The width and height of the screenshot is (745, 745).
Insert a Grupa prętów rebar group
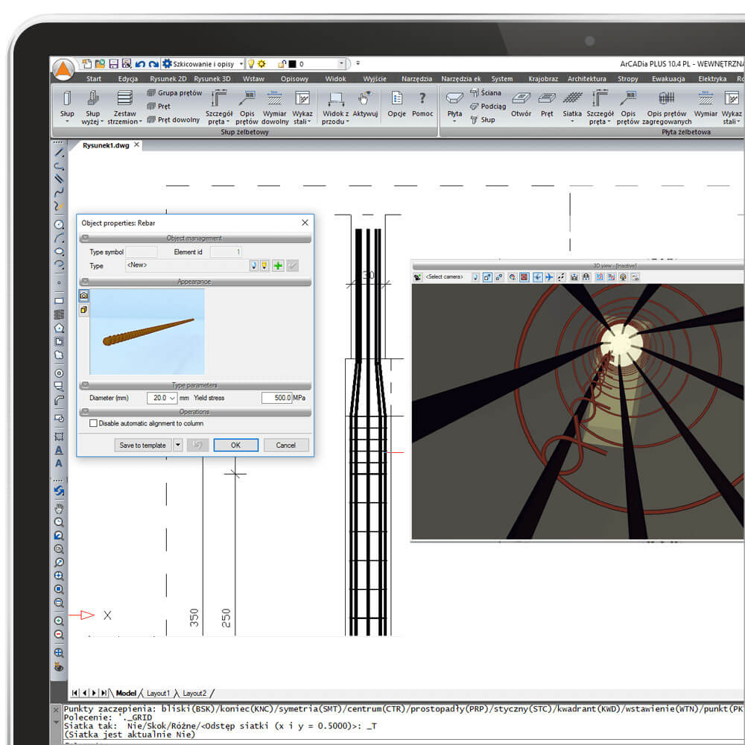click(175, 92)
